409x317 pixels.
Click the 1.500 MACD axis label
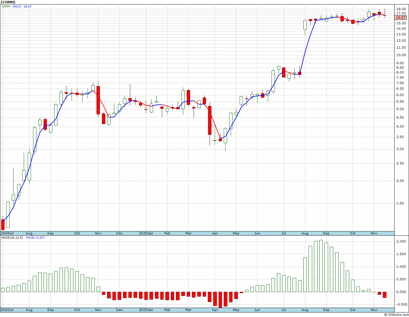pos(401,254)
